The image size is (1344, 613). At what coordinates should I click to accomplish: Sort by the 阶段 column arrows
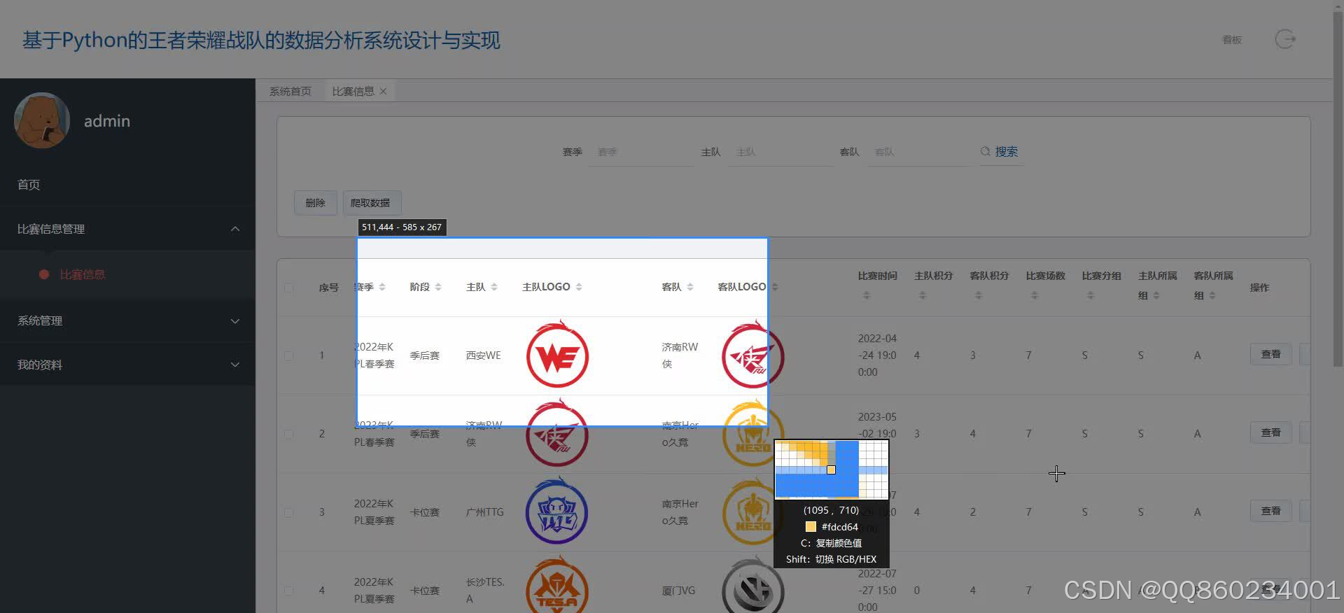(438, 287)
